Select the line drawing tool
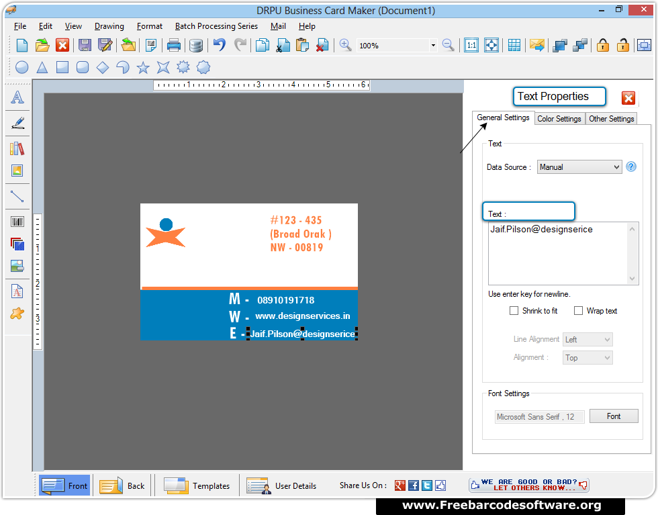Screen dimensions: 658x515 pos(17,197)
